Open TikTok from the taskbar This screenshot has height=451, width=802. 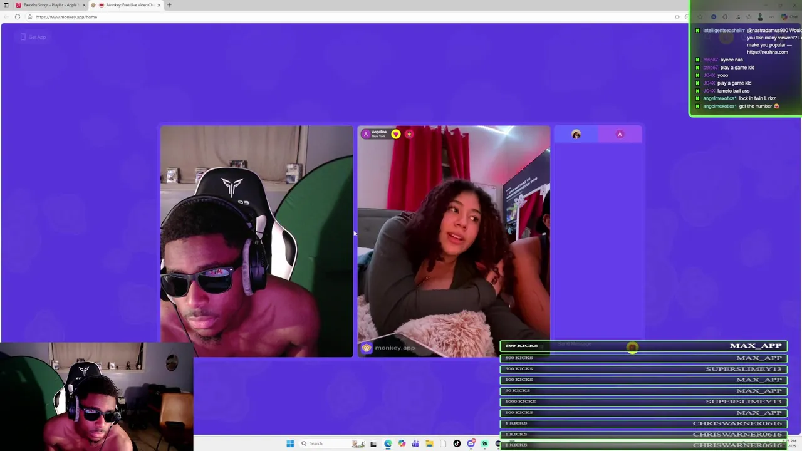pyautogui.click(x=457, y=443)
